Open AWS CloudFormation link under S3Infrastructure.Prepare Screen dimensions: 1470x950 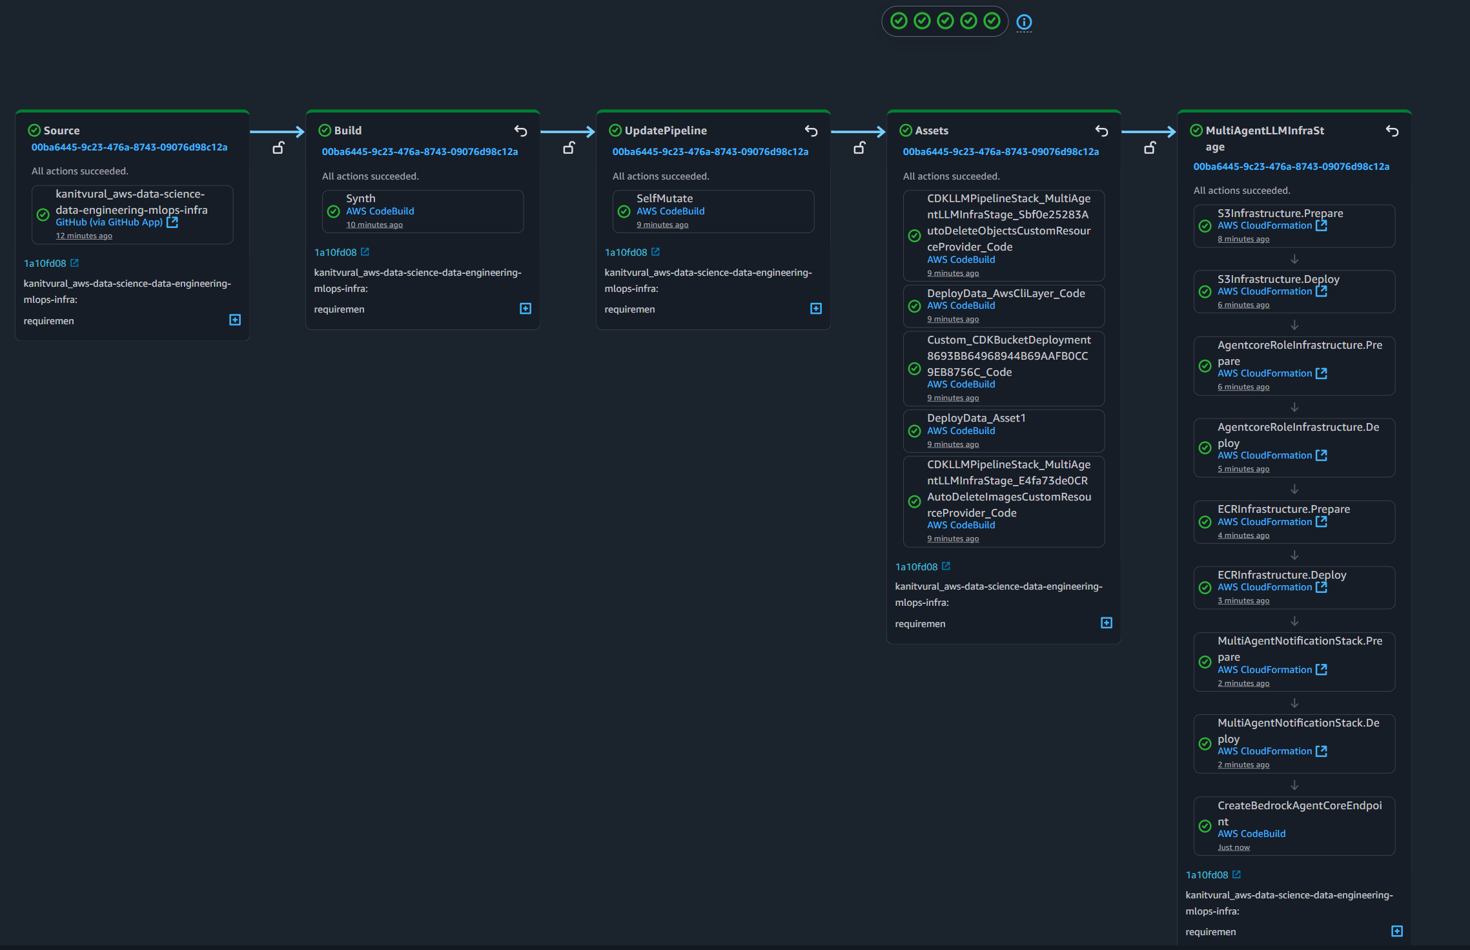pyautogui.click(x=1265, y=225)
